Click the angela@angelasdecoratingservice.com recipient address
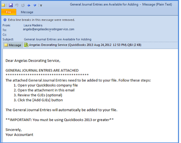Screen dimensions: 181x143 tap(49, 29)
